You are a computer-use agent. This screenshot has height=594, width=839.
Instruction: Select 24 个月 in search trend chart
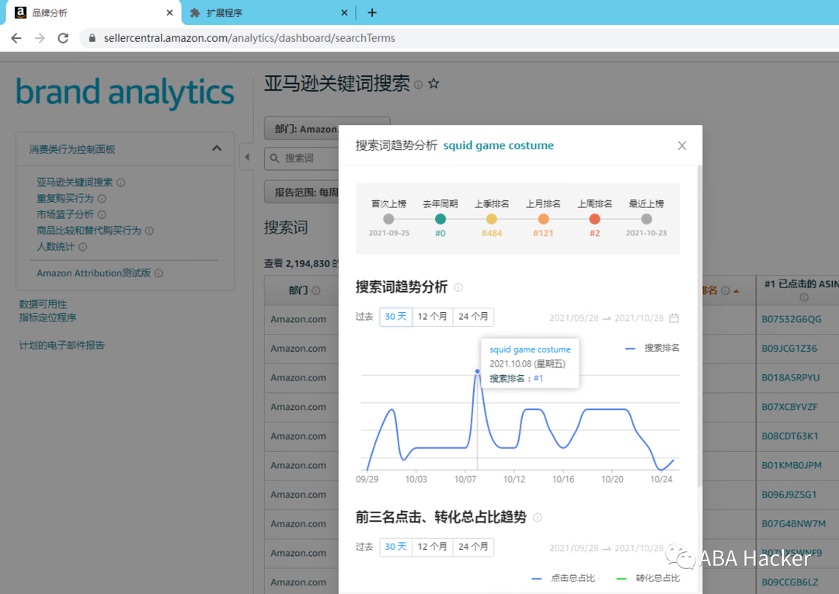coord(473,317)
